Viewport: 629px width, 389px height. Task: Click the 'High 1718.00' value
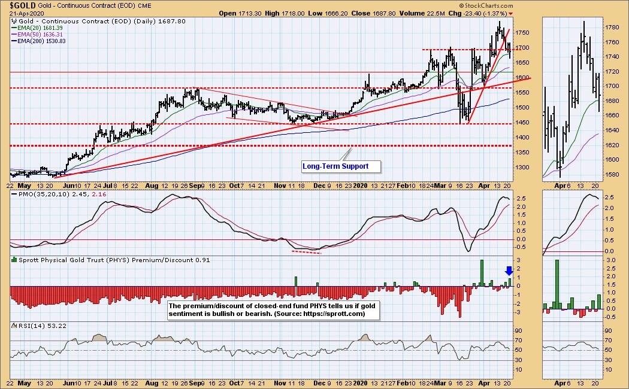285,13
